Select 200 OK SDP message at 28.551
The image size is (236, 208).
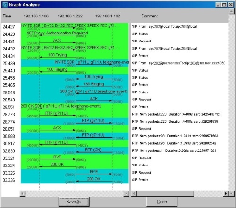click(61, 106)
